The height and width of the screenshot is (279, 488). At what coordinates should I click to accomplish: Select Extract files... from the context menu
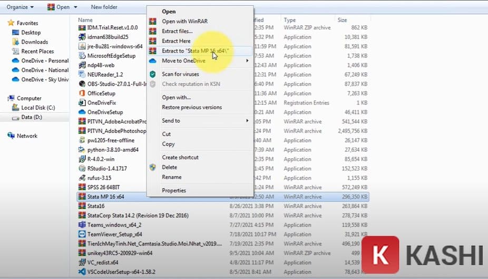click(177, 31)
